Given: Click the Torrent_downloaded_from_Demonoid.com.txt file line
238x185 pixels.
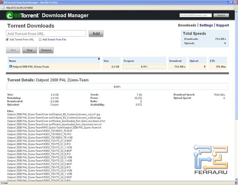Looking at the screenshot, I should pos(55,124).
